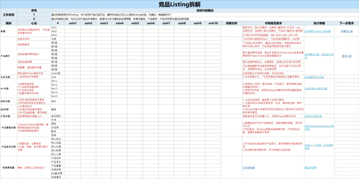Select the asin4 column header
This screenshot has height=179, width=359.
coord(120,23)
